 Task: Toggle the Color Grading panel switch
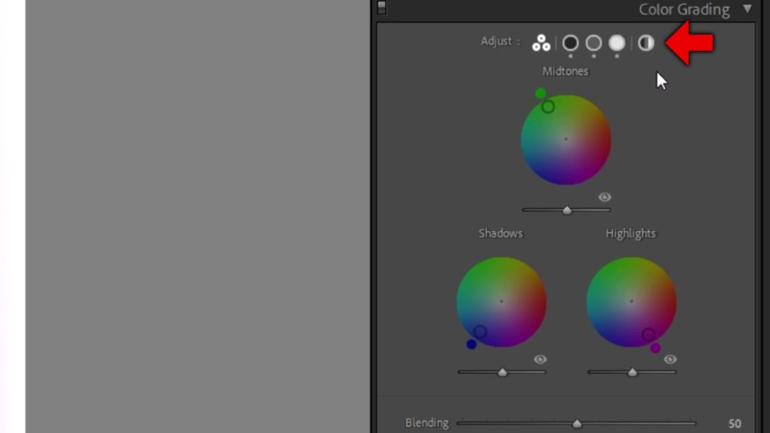[381, 8]
